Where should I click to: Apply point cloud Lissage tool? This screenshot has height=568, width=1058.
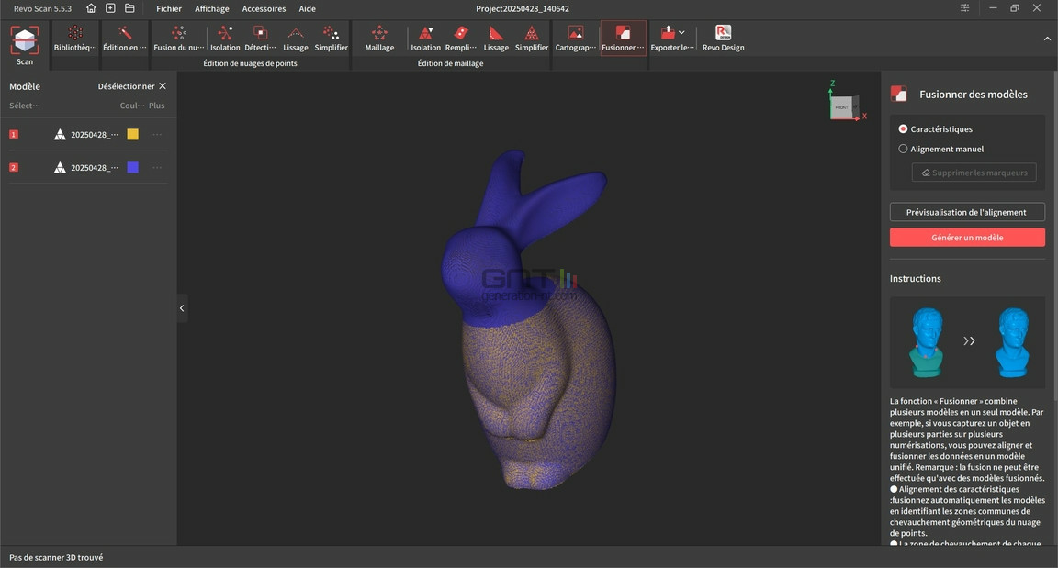(x=295, y=39)
